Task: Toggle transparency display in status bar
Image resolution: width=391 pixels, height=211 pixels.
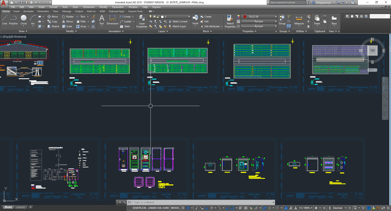Action: [x=246, y=208]
